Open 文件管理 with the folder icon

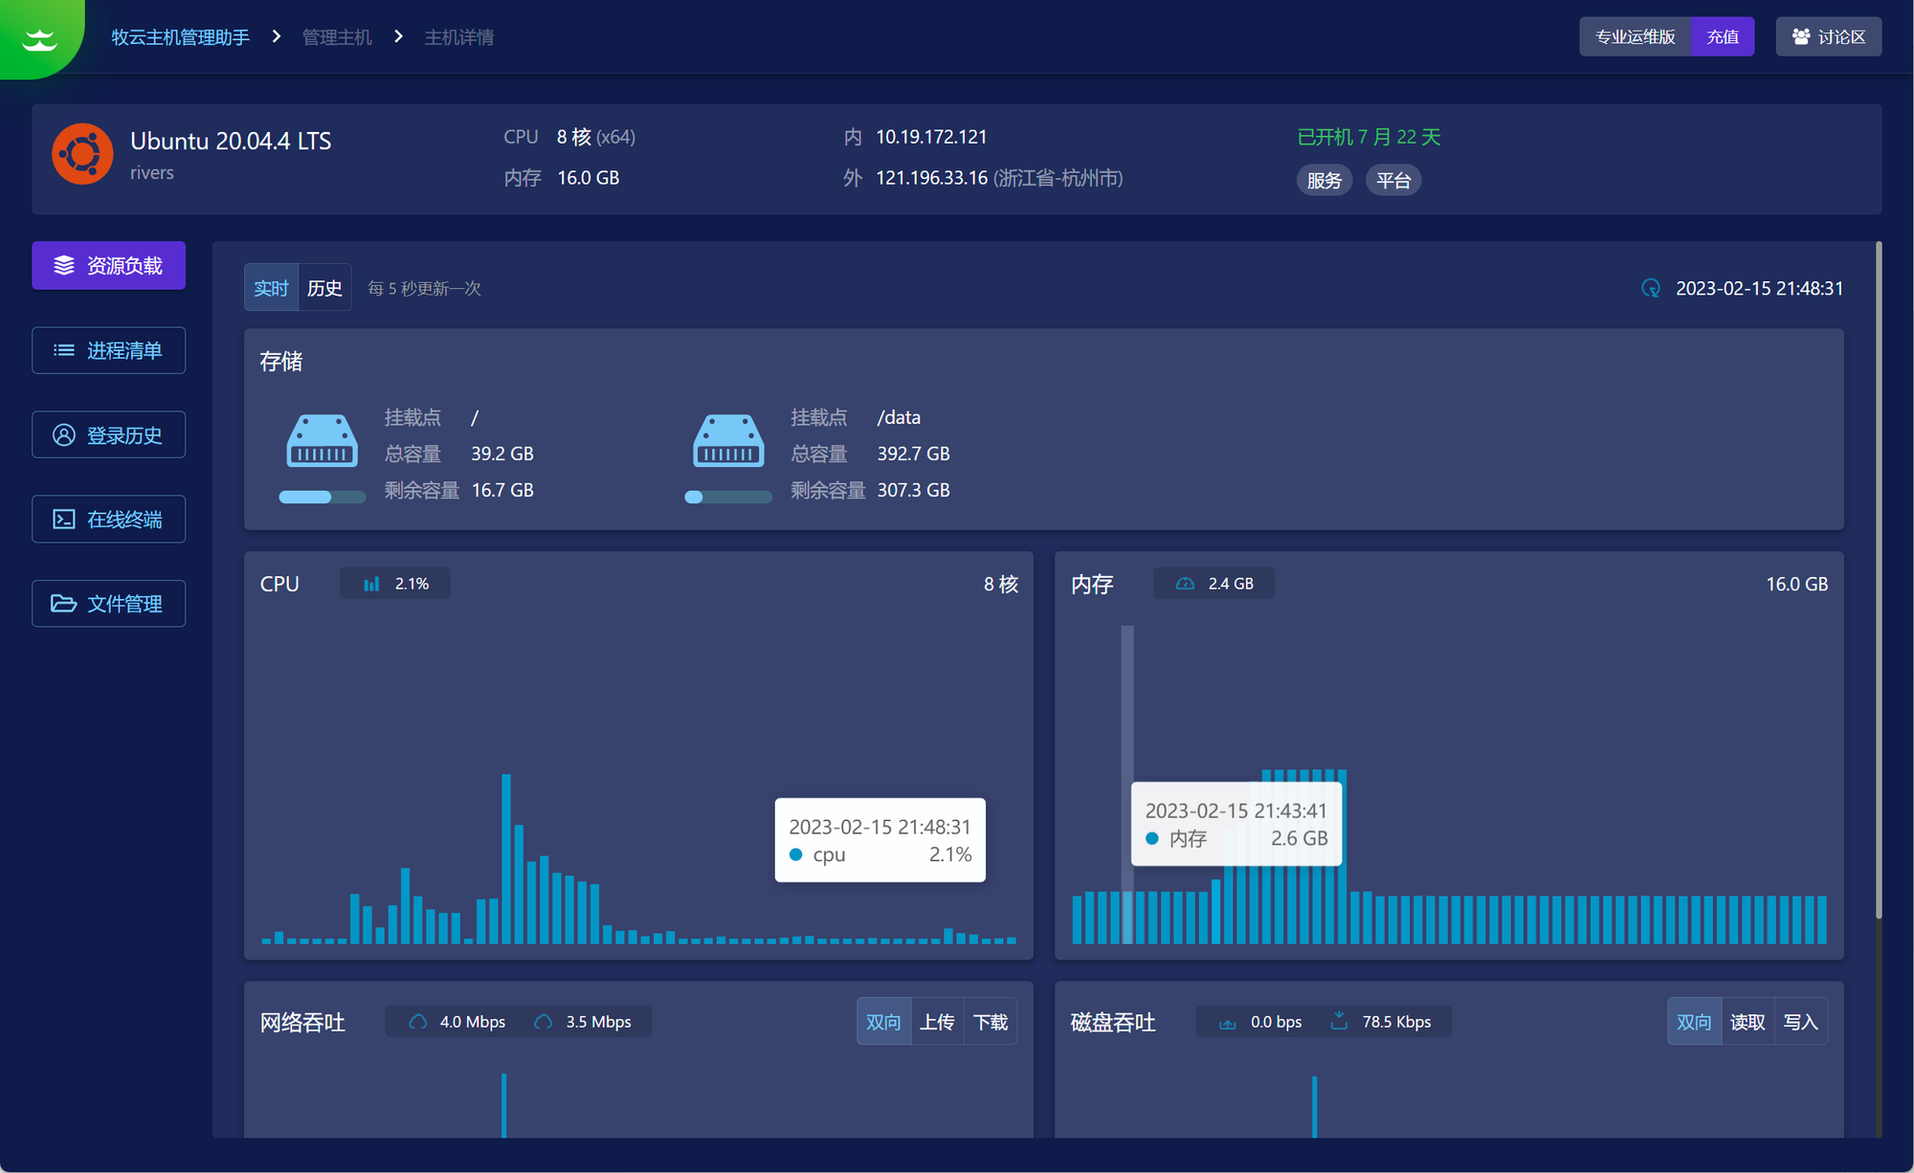point(63,603)
